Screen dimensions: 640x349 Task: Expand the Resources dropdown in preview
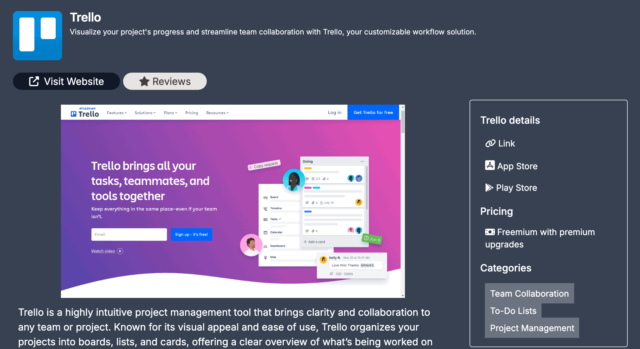pos(217,113)
